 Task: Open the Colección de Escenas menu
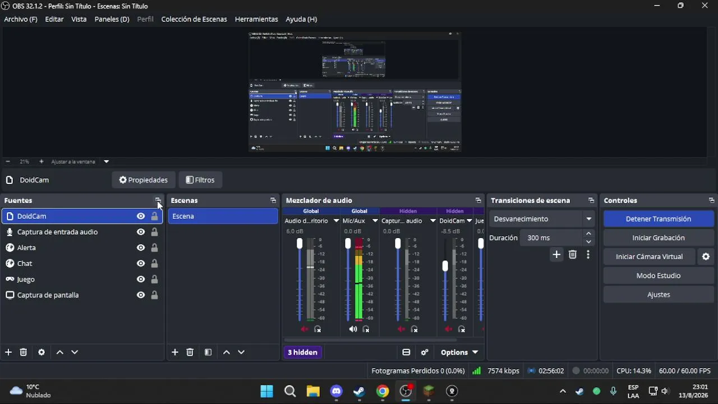194,19
